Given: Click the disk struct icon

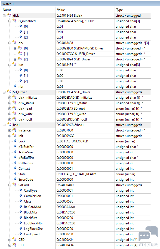Looking at the screenshot, I should click(x=9, y=15).
